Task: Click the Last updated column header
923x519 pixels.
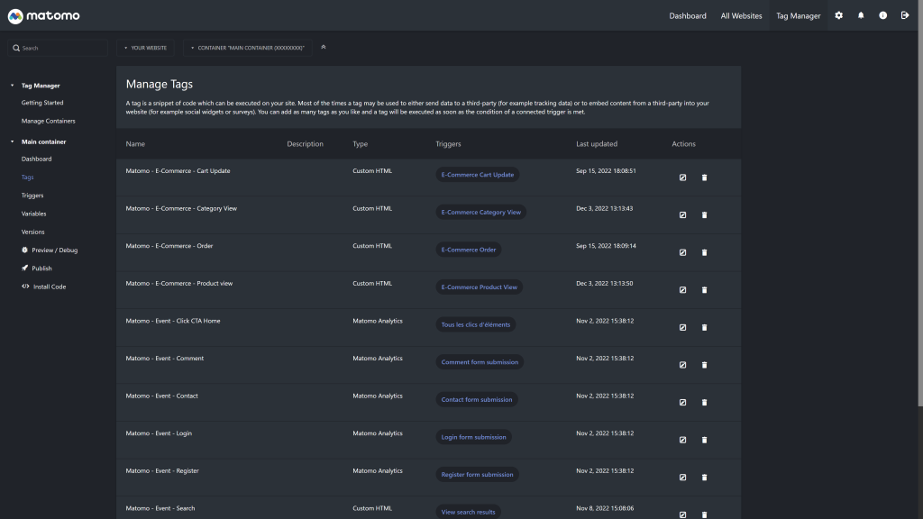Action: tap(597, 144)
